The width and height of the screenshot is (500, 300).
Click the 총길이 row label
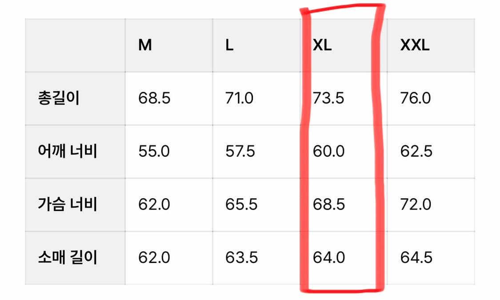(59, 98)
